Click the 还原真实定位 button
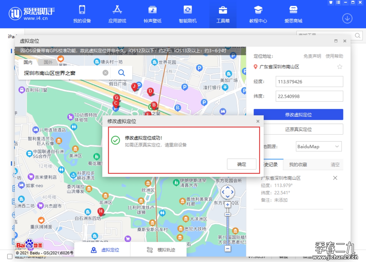 pos(298,129)
